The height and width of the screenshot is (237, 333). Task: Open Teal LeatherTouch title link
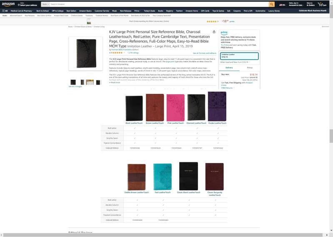click(163, 192)
